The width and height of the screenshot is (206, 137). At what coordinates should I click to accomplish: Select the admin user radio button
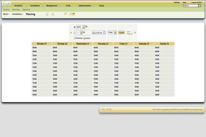click(75, 27)
